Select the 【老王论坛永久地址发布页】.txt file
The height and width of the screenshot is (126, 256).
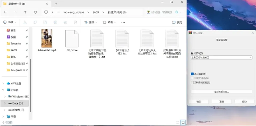(x=147, y=42)
